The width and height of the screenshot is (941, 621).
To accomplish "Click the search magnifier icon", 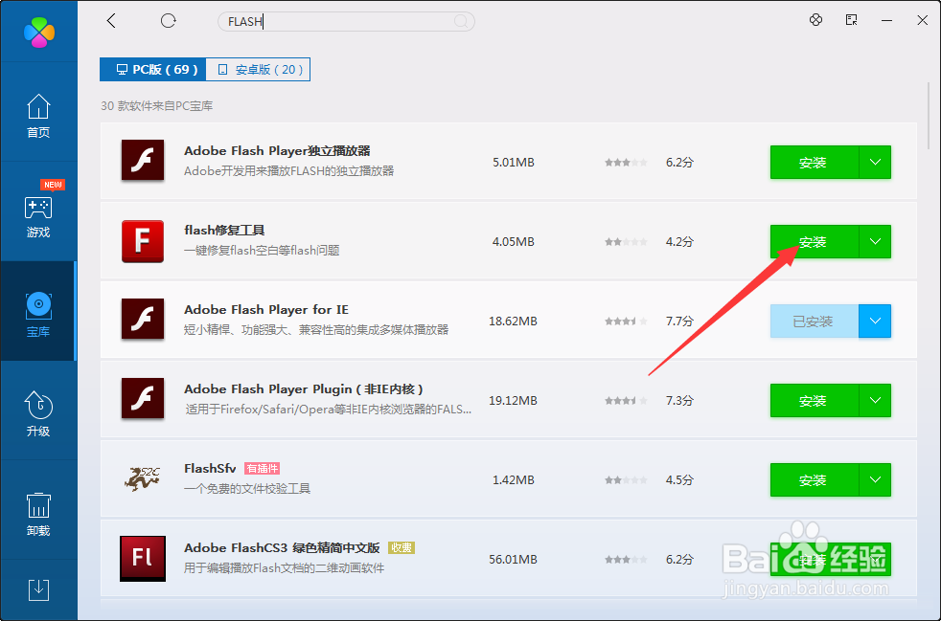I will point(461,22).
